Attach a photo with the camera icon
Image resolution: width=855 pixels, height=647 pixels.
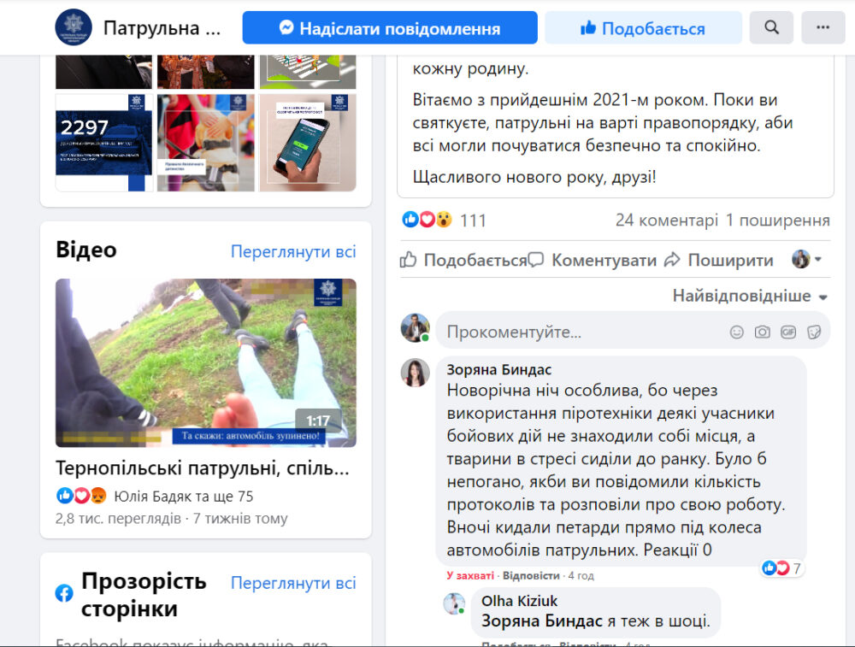763,332
